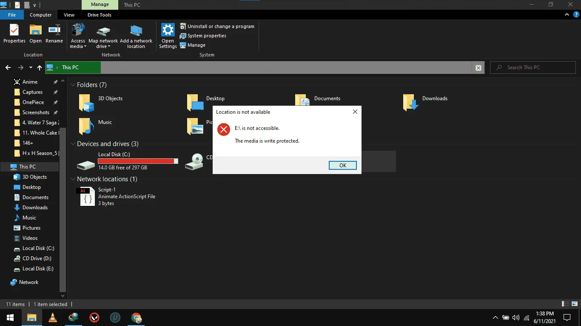Open the Recent locations dropdown arrow
The width and height of the screenshot is (581, 326).
pyautogui.click(x=31, y=67)
